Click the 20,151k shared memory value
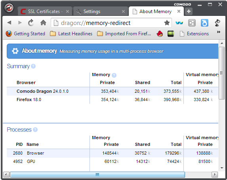The image size is (227, 180). 142,91
